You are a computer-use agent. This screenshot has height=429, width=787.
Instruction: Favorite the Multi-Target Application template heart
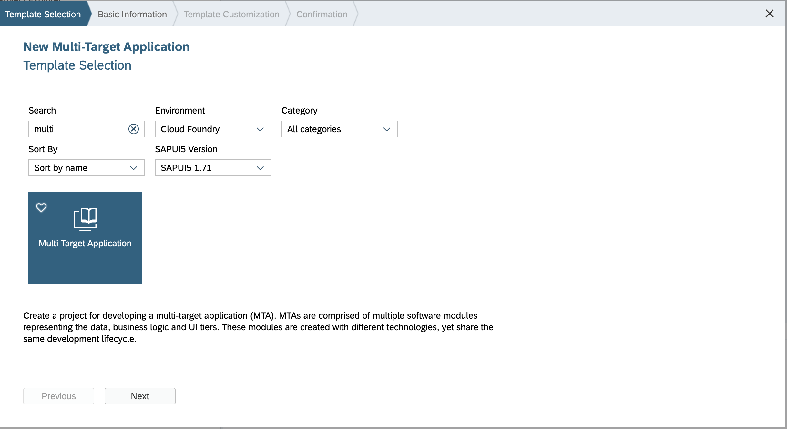click(41, 207)
